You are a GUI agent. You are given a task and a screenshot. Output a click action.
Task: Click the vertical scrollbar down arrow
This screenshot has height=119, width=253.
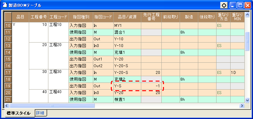(247, 100)
